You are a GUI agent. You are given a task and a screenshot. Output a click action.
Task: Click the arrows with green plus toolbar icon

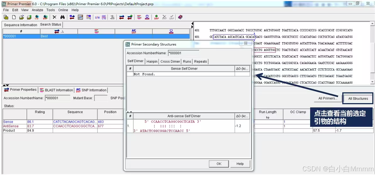point(130,17)
